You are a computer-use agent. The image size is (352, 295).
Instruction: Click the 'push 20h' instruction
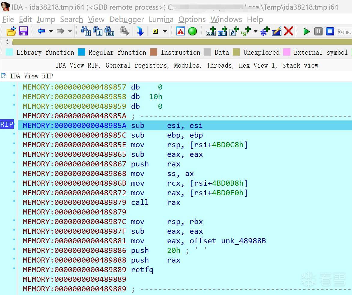pos(156,251)
